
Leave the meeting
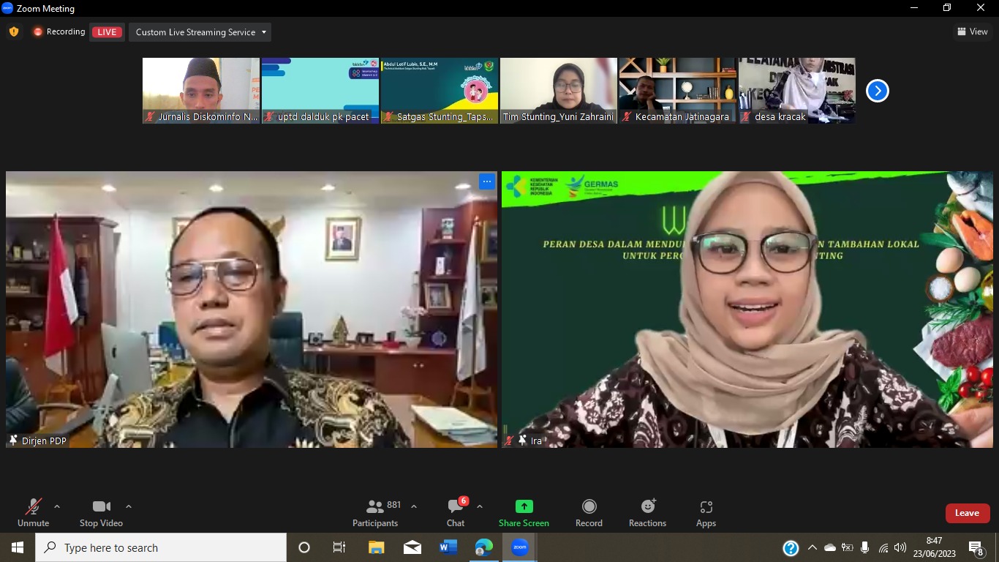(x=967, y=513)
